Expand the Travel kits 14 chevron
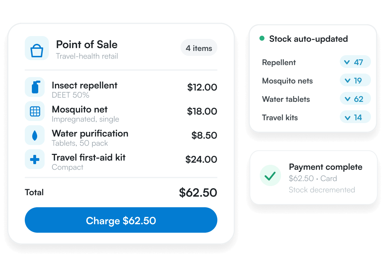Viewport: 383px width, 261px height. click(347, 118)
